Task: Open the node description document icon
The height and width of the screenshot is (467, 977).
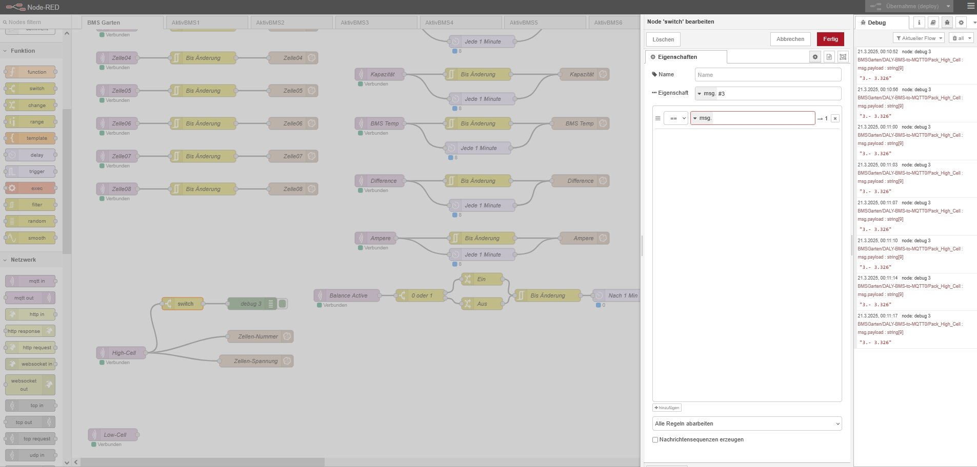Action: (829, 57)
